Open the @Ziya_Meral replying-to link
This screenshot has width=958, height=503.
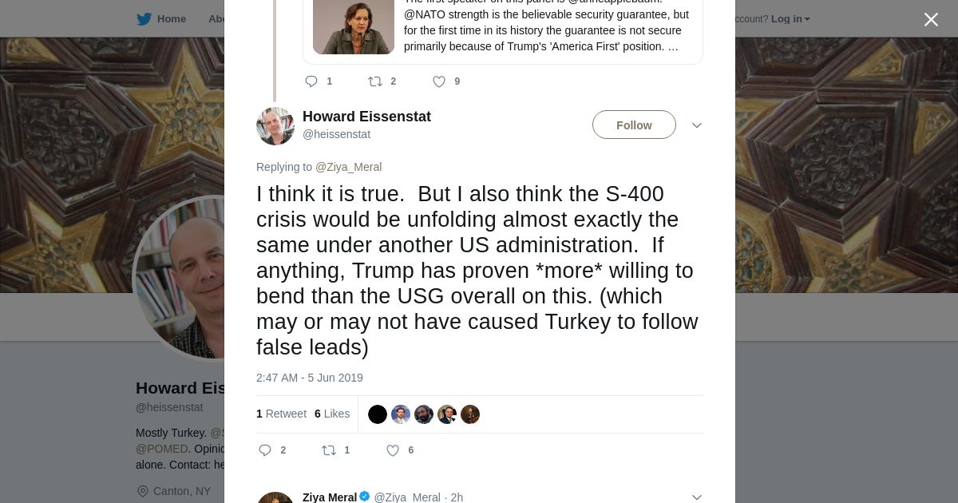[348, 167]
